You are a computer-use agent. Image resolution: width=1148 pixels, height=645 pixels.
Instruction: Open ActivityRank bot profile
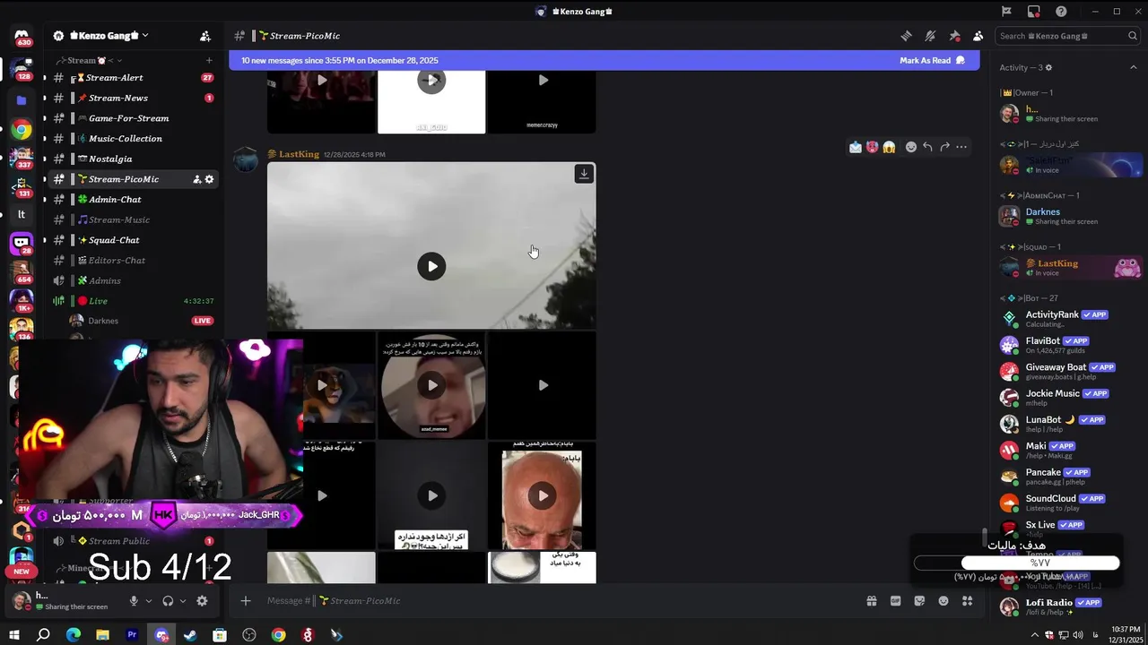[1071, 318]
